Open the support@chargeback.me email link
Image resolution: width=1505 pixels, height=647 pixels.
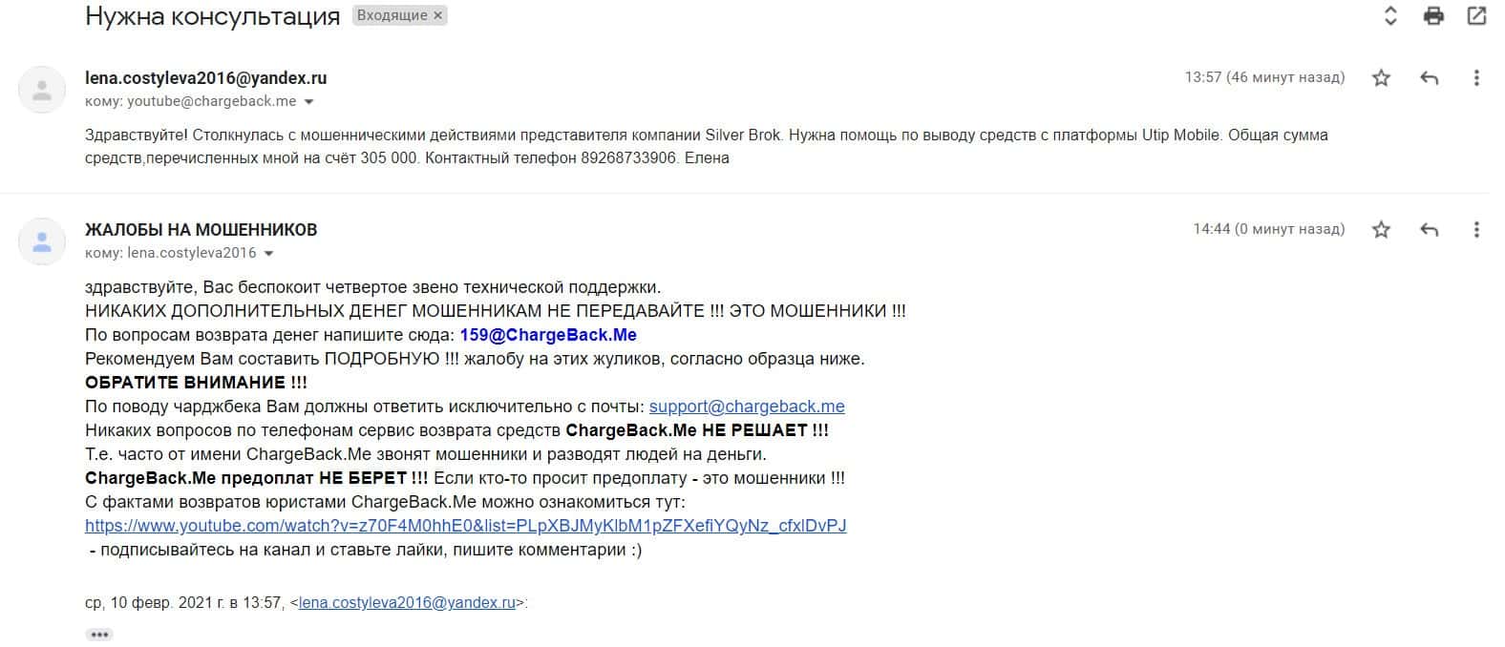(747, 407)
